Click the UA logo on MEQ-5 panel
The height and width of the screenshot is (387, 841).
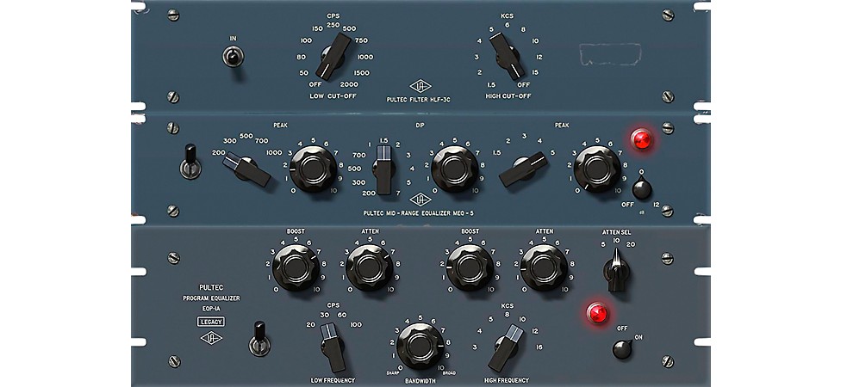coord(420,200)
